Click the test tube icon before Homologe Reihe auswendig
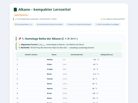138x103 pixels. pyautogui.click(x=16, y=19)
